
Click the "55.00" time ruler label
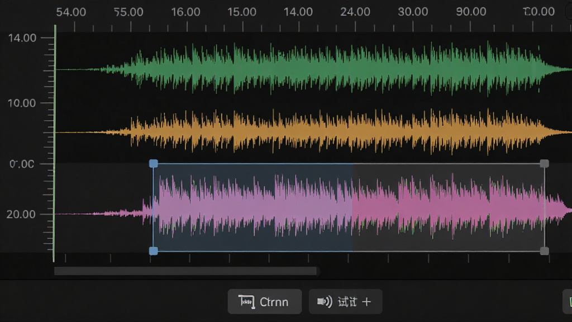pos(128,12)
